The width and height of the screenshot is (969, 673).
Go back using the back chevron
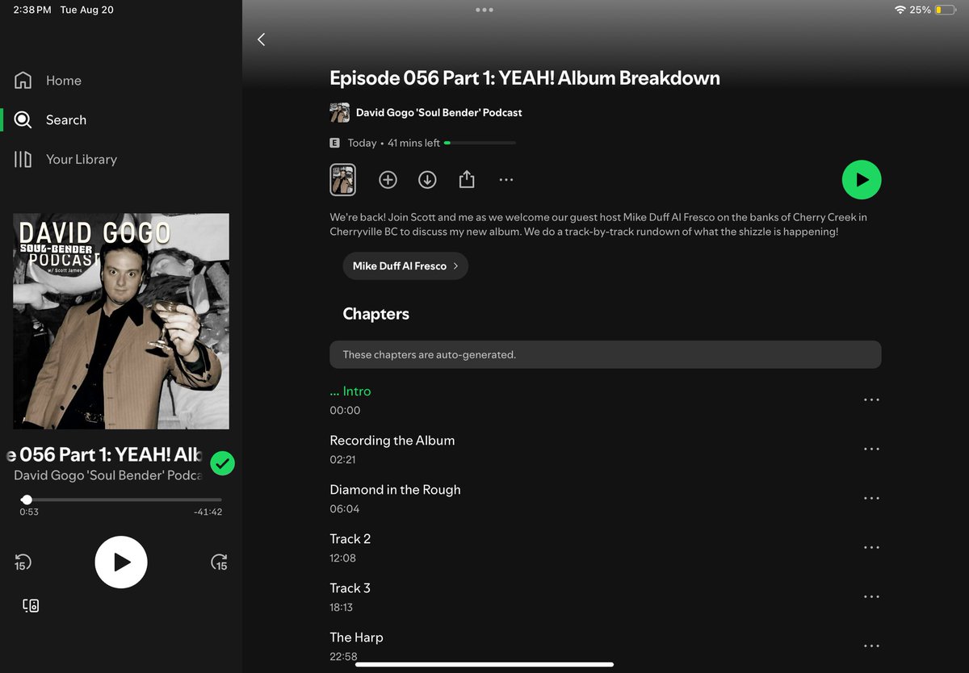pyautogui.click(x=261, y=40)
